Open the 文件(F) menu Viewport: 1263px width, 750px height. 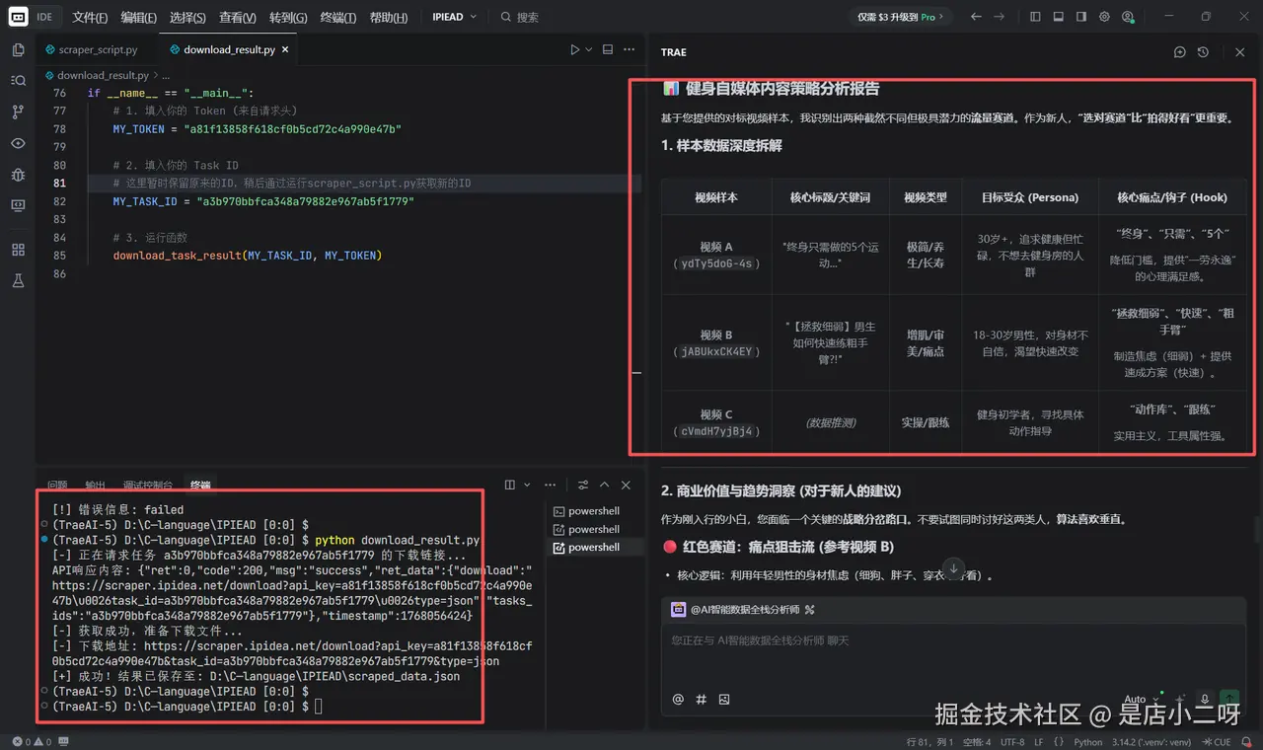tap(90, 17)
